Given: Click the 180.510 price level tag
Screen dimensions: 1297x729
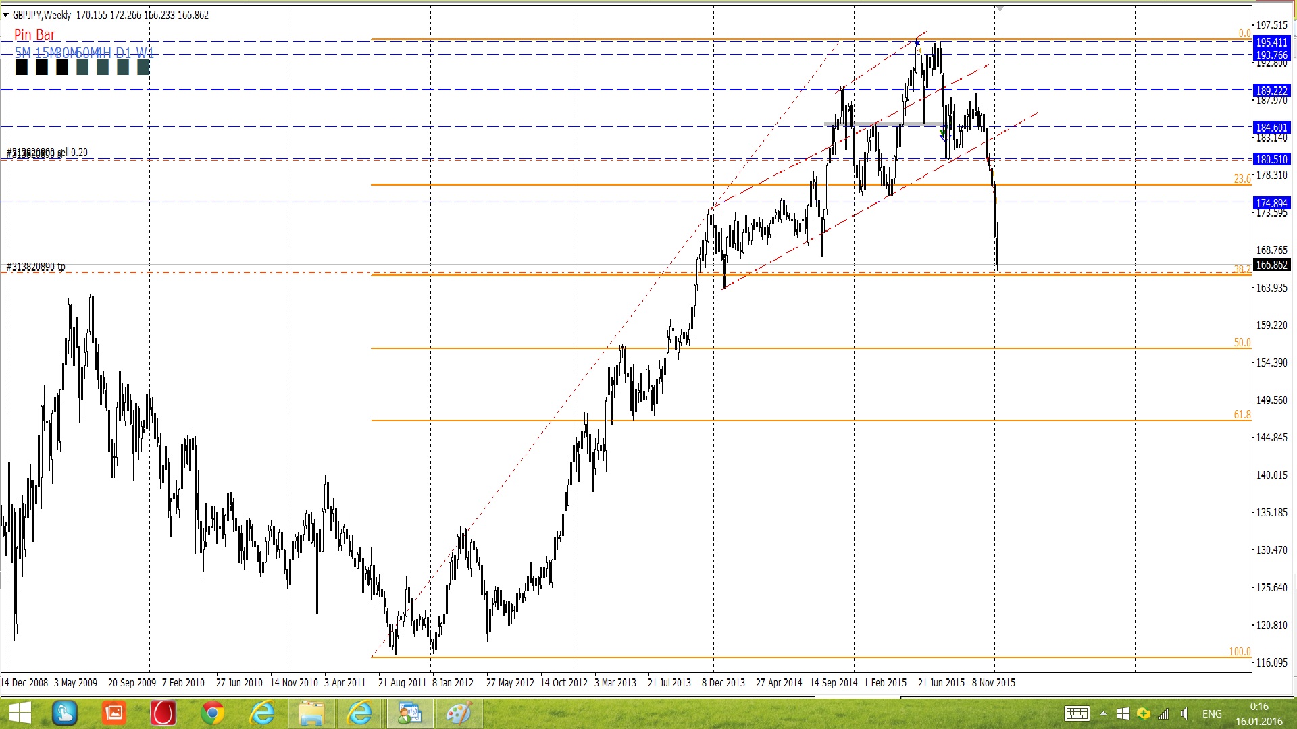Looking at the screenshot, I should (1271, 159).
